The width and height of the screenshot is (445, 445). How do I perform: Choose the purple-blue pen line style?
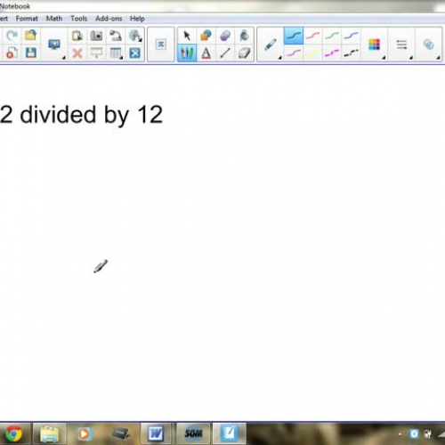(351, 36)
